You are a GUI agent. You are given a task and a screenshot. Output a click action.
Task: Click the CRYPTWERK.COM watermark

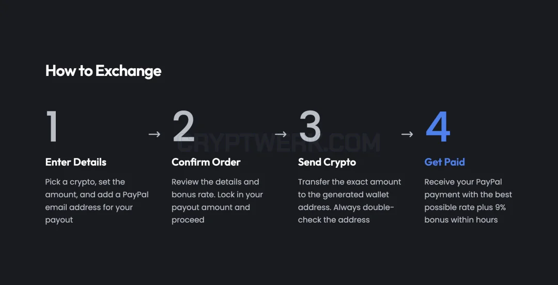278,143
